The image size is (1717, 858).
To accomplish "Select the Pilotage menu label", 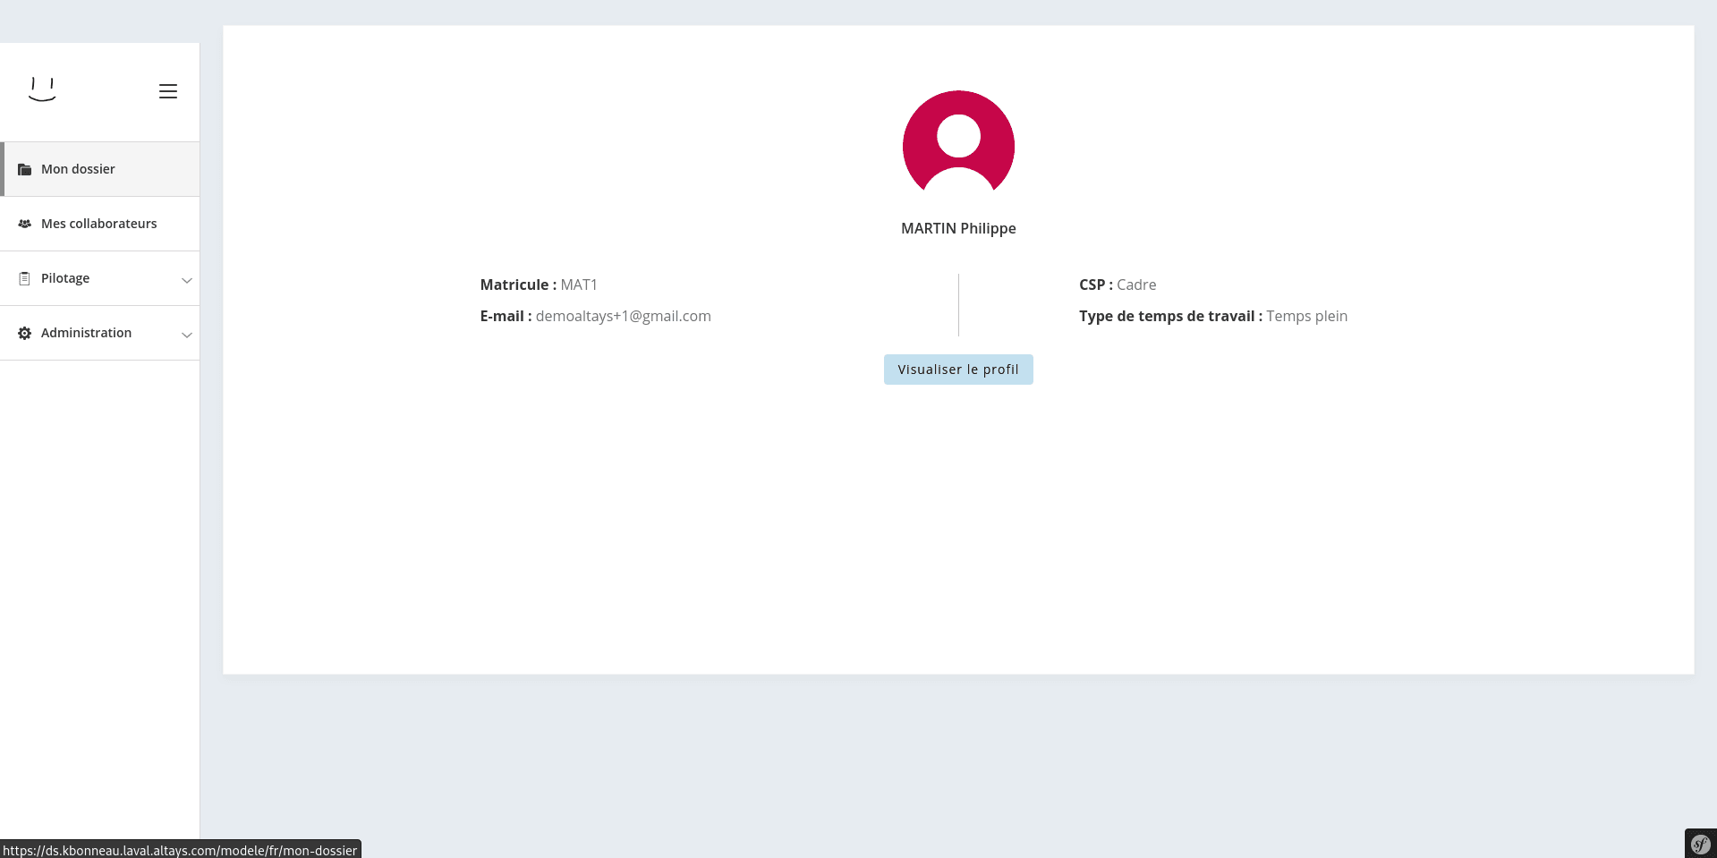I will point(65,278).
